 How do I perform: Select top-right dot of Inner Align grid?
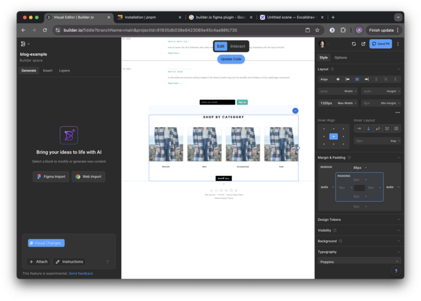click(343, 129)
